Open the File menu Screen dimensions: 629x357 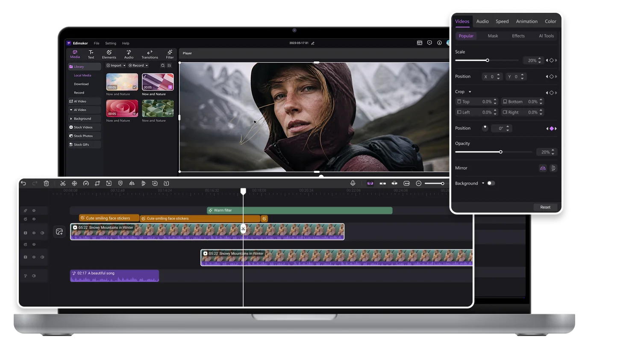coord(97,43)
